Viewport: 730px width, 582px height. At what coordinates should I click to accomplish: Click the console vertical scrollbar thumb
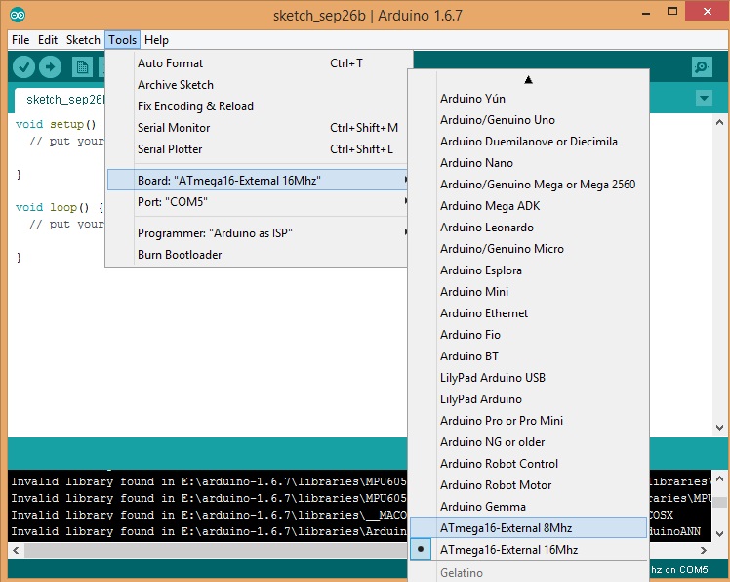click(x=719, y=502)
